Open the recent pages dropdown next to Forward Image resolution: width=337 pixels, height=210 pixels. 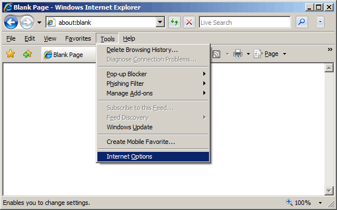(x=39, y=22)
